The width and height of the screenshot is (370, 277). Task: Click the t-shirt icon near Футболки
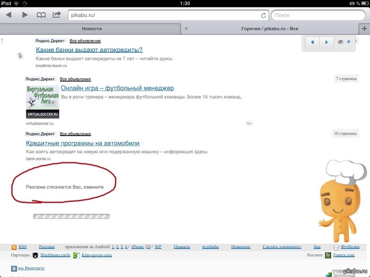tap(336, 247)
